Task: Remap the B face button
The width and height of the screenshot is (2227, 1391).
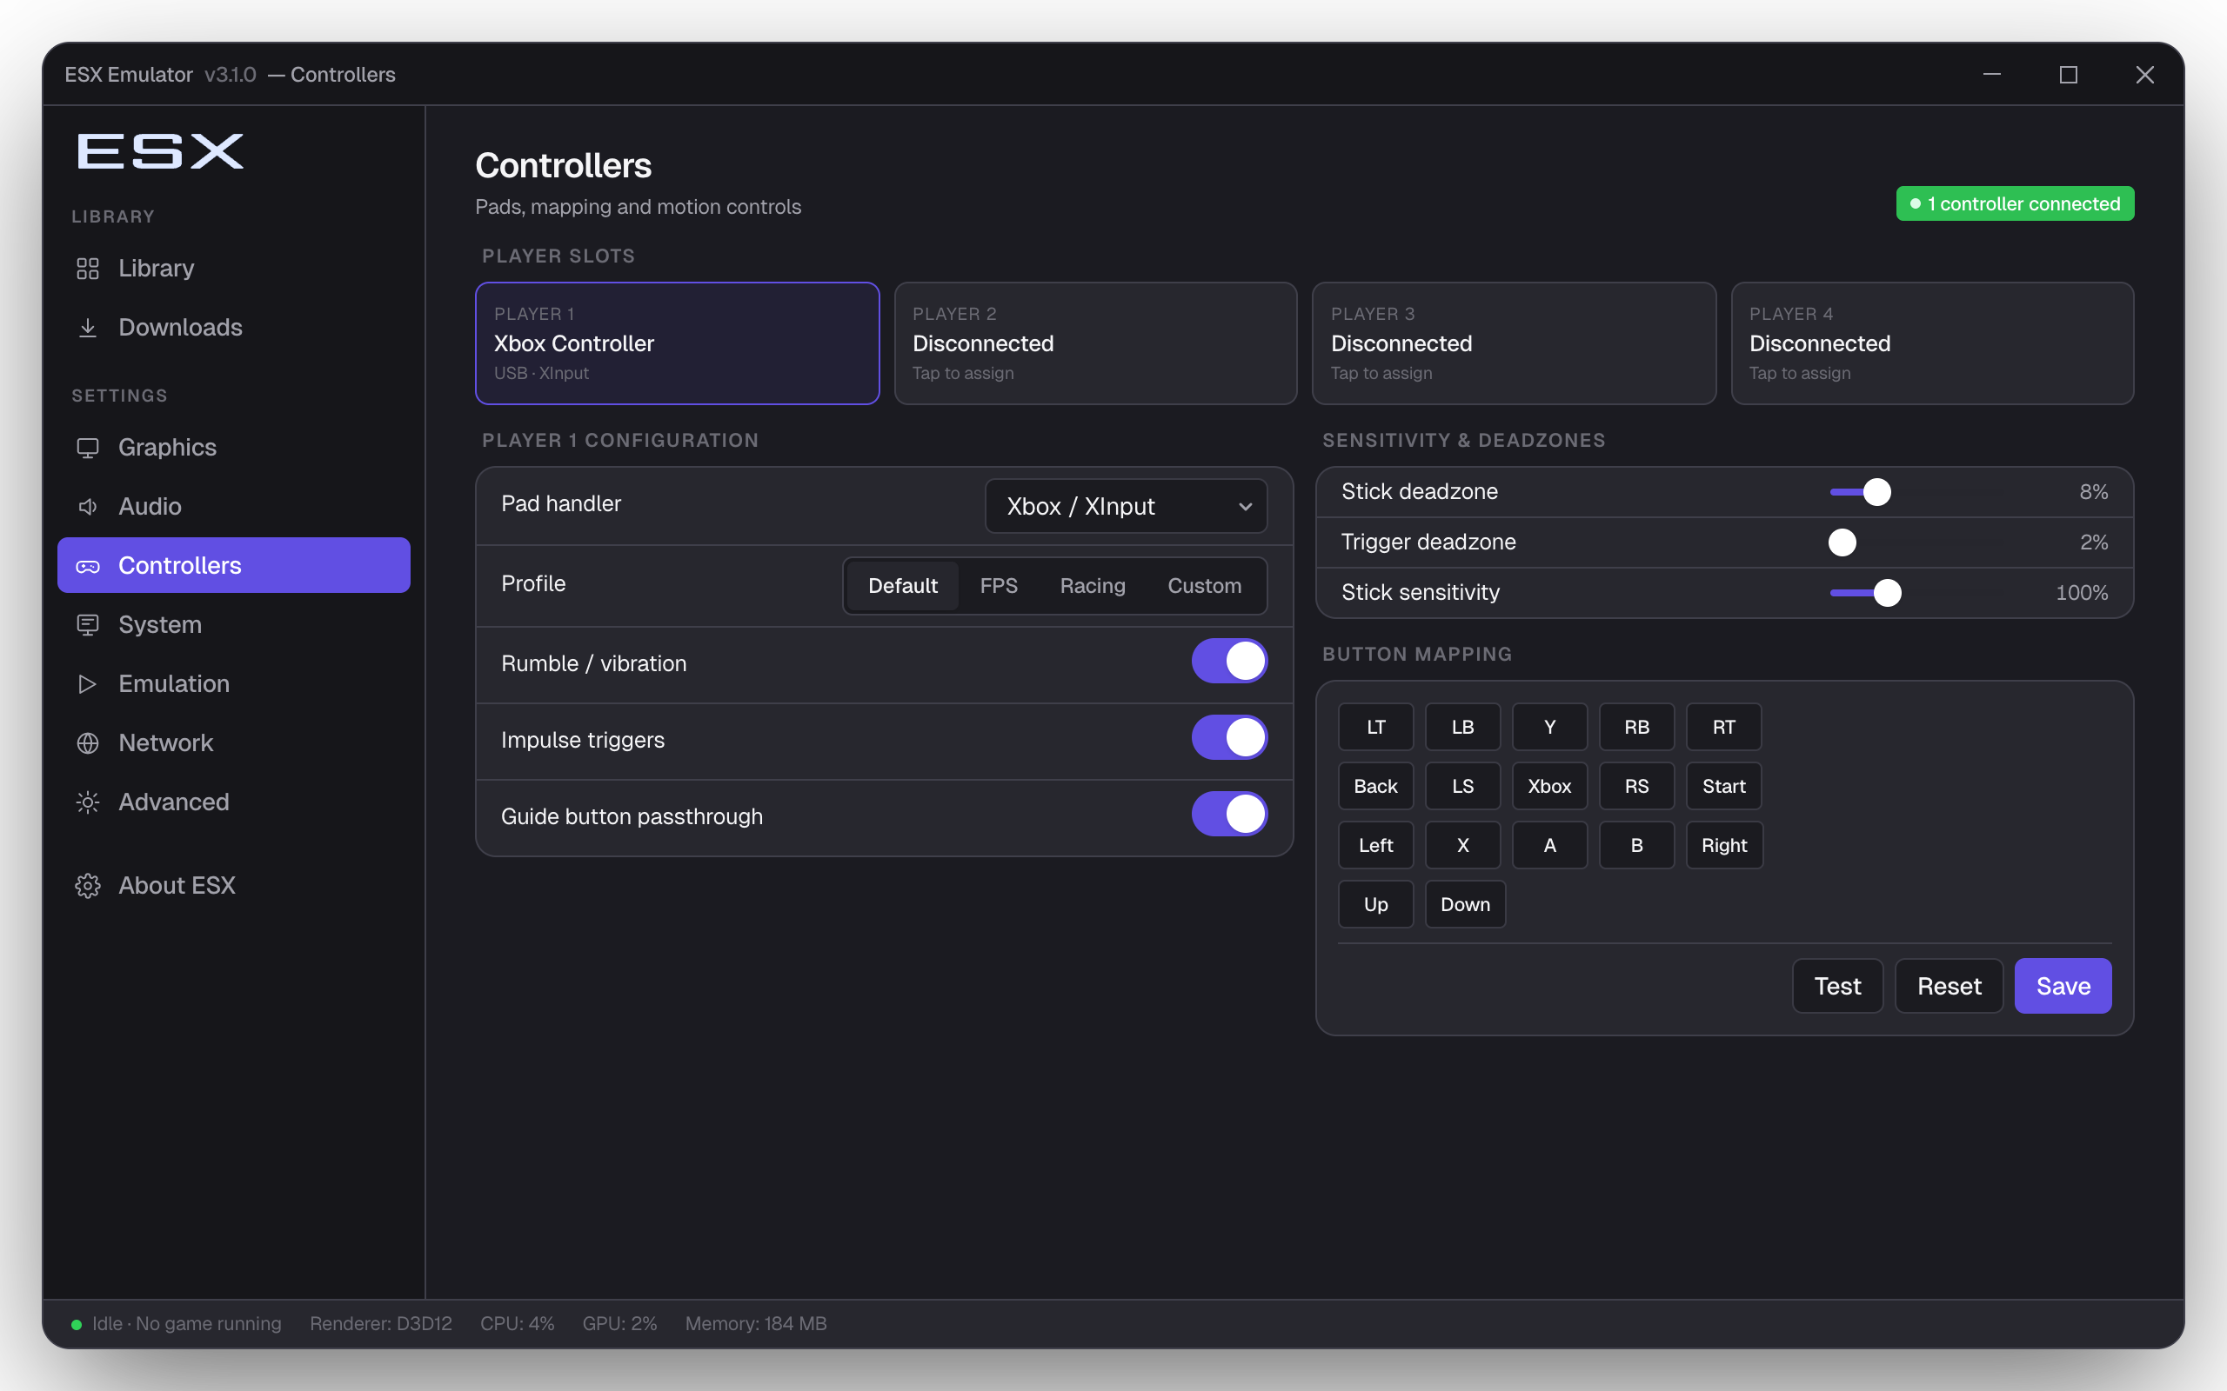Action: click(1636, 845)
